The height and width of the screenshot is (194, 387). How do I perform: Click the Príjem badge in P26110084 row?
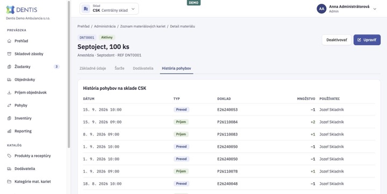pos(181,122)
